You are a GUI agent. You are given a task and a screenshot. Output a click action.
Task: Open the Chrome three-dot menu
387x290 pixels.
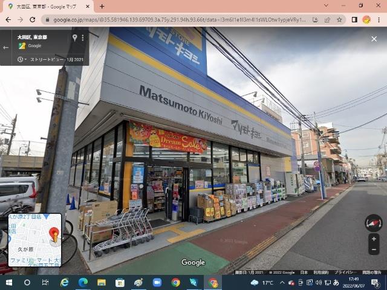(x=379, y=20)
